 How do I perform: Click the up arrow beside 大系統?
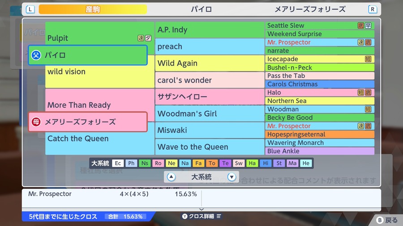171,177
